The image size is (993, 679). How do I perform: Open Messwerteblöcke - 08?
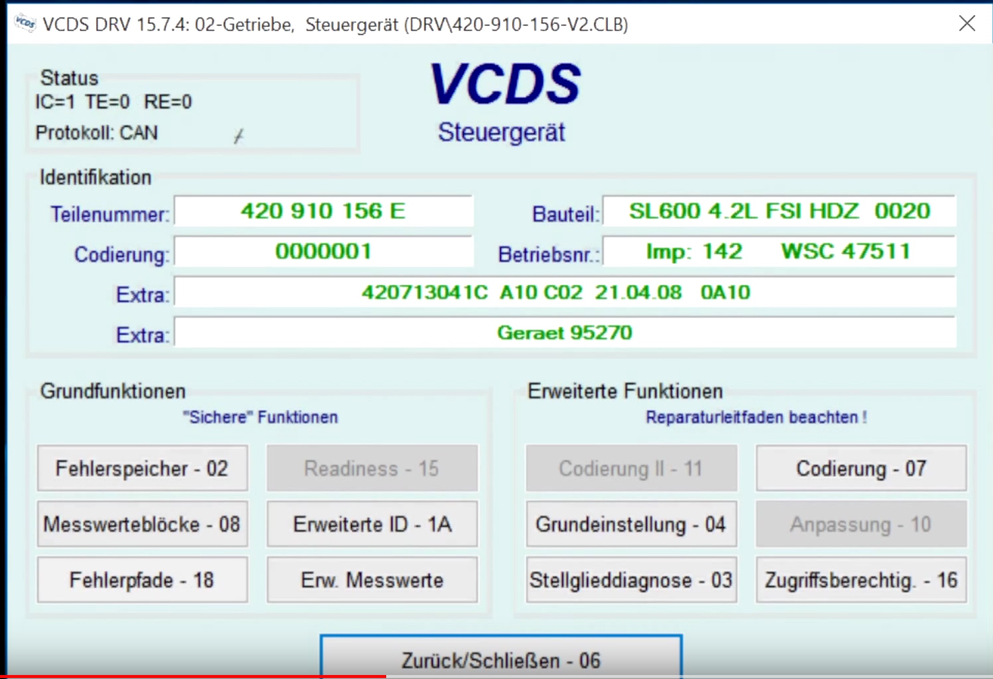click(x=142, y=524)
